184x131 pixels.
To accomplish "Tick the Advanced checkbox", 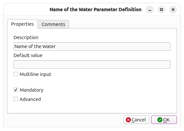I will point(16,99).
